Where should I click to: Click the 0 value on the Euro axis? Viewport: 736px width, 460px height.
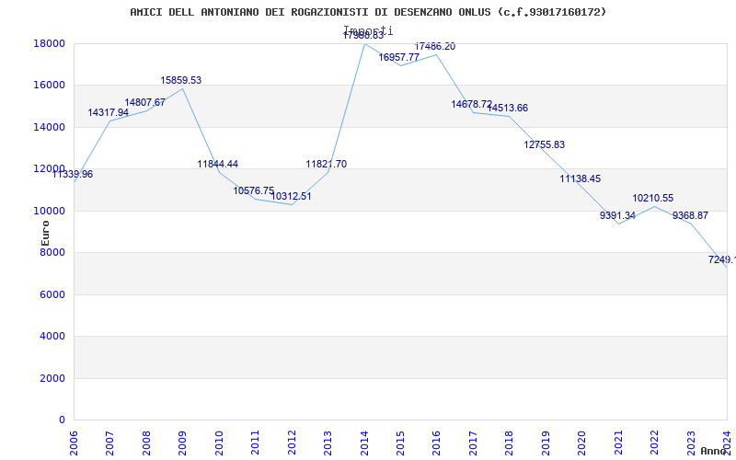(x=62, y=420)
